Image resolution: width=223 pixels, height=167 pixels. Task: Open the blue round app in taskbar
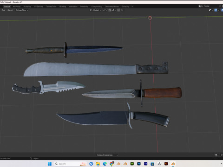pos(91,164)
